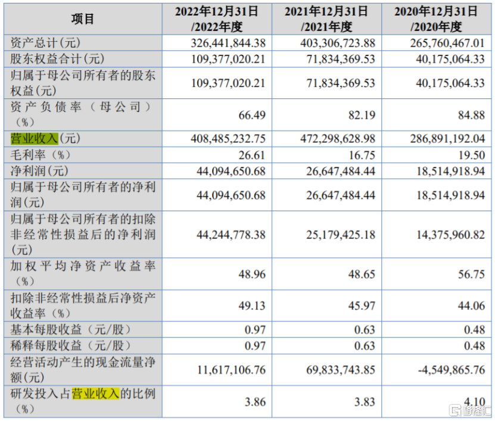Click 0.63 in the 稀释每股收益 row

point(365,346)
